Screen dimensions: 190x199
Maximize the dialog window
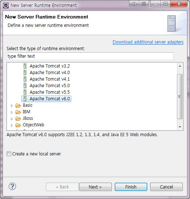pos(165,4)
